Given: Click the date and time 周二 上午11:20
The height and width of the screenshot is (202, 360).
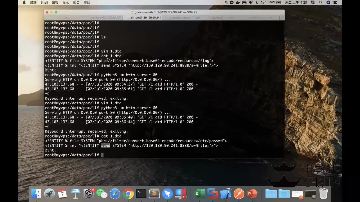Looking at the screenshot, I should click(296, 3).
